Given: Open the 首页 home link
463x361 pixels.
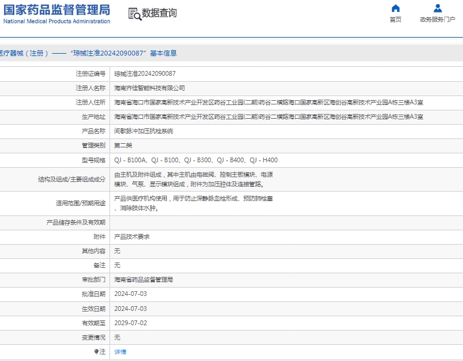Looking at the screenshot, I should [395, 20].
